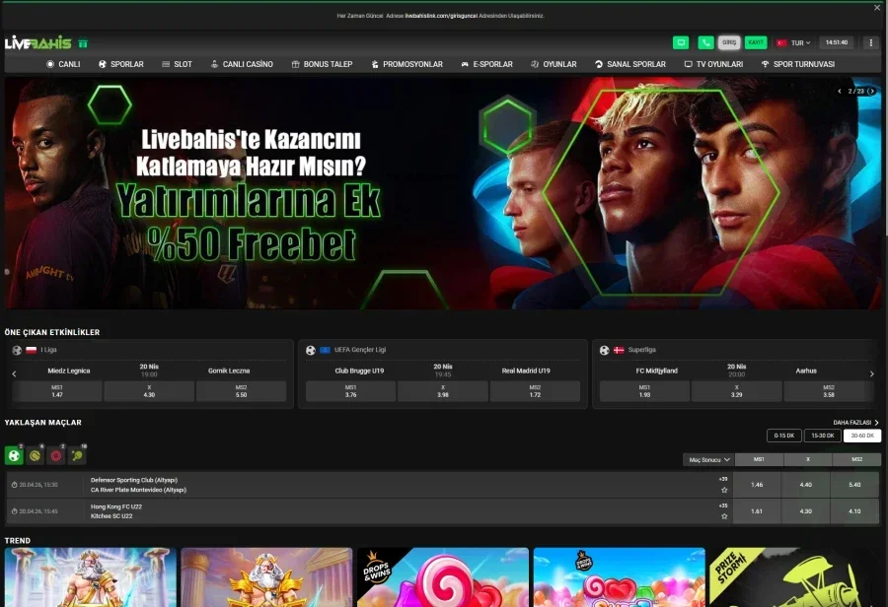Open Defensor Sporting Club (Altyapı) match

[134, 480]
